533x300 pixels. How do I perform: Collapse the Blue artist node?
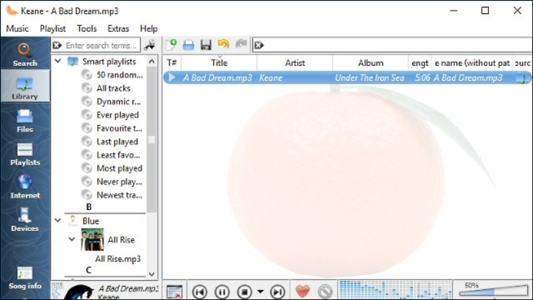click(x=58, y=221)
